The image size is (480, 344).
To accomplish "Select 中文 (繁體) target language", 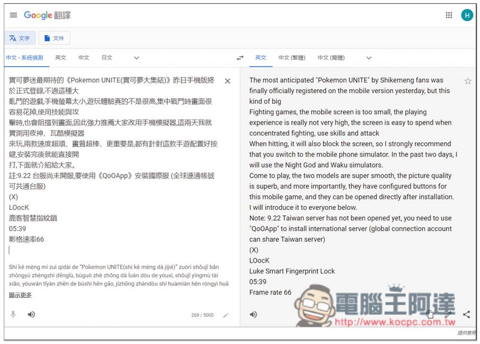I will pos(292,58).
